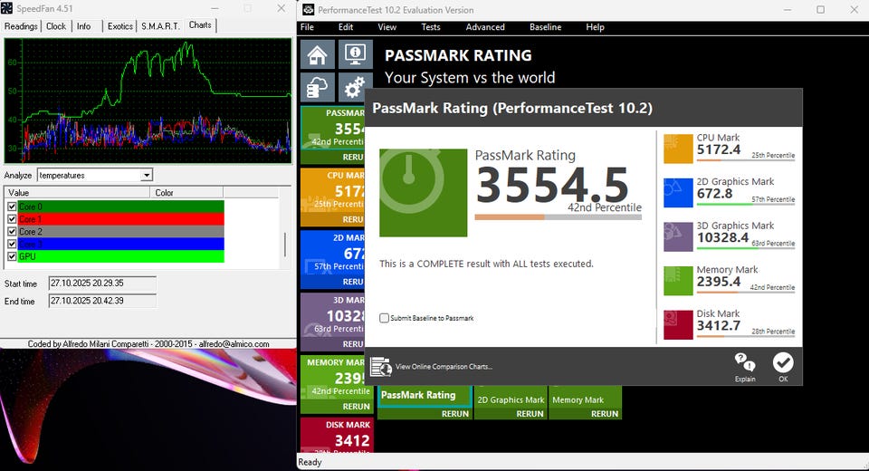The height and width of the screenshot is (471, 869).
Task: Switch to SpeedFan Exotics tab
Action: [119, 26]
